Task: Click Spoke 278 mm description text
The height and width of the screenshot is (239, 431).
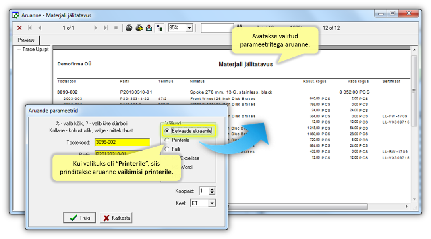Action: 231,92
